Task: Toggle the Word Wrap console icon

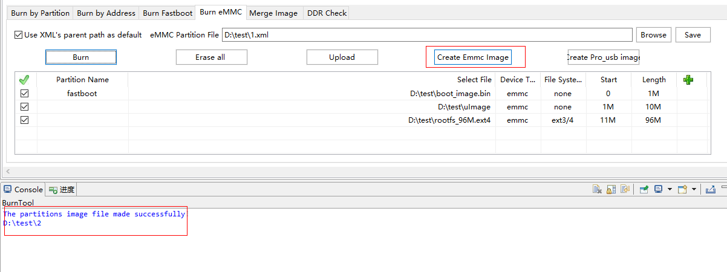Action: coord(625,190)
